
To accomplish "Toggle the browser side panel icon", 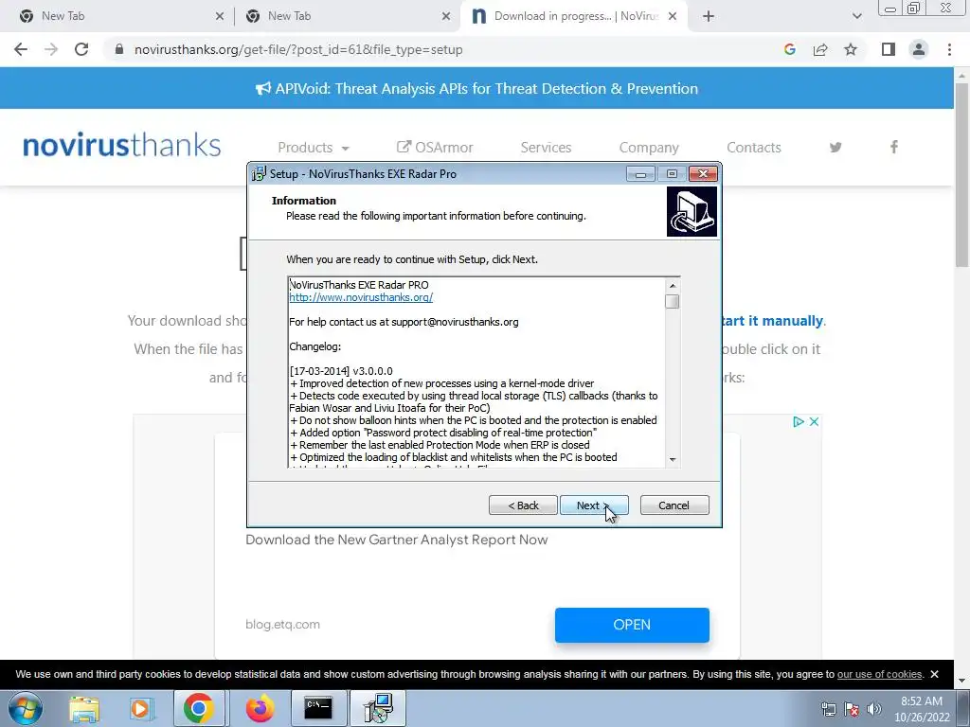I will [889, 49].
